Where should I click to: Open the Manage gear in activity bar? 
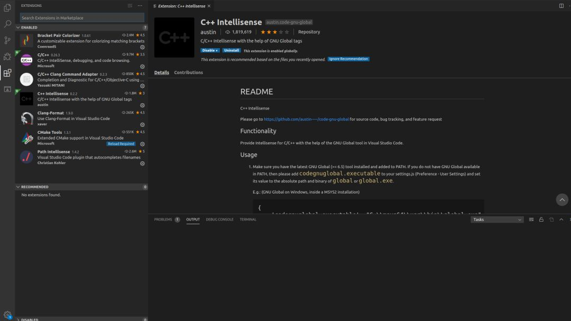[7, 315]
